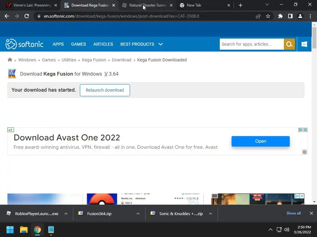The width and height of the screenshot is (317, 237).
Task: Open the ARTICLES menu
Action: click(103, 44)
